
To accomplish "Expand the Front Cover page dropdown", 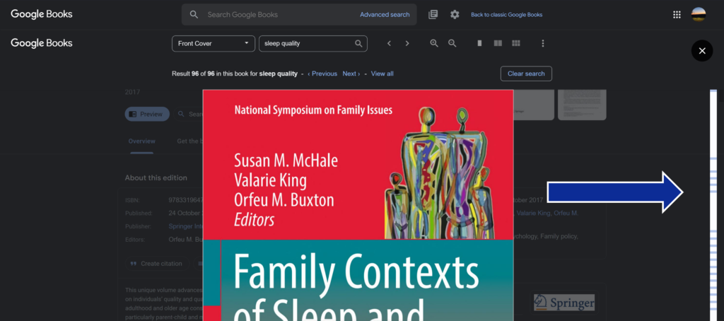I will pyautogui.click(x=214, y=43).
